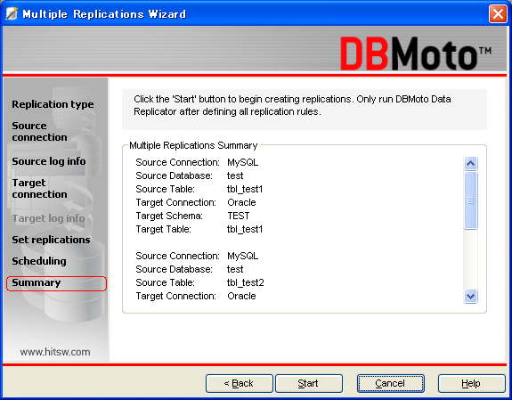Select the Source connection step
The image size is (512, 400).
(x=39, y=131)
